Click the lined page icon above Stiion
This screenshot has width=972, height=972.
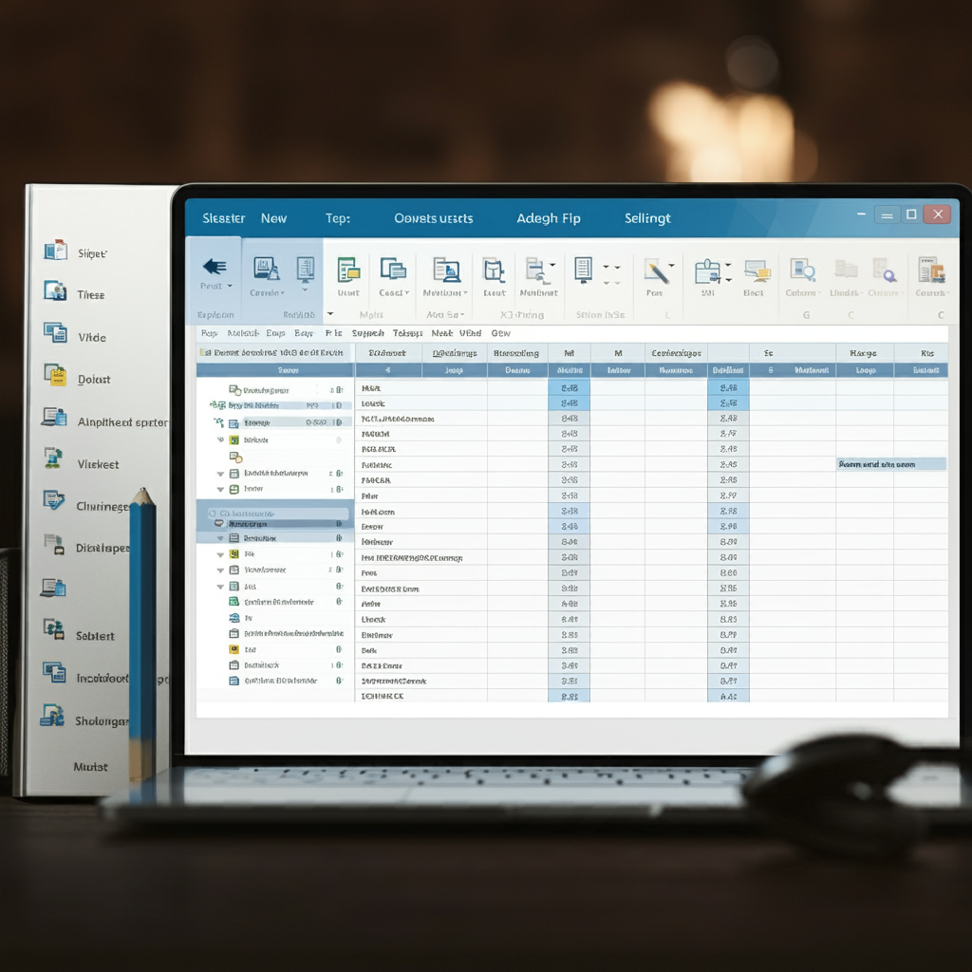pos(583,270)
